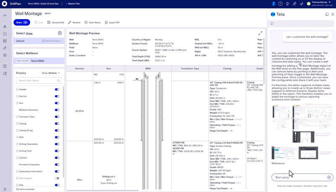
Task: Click the Formation Tops column header
Action: click(190, 69)
